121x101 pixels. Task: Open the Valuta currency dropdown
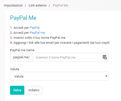pyautogui.click(x=59, y=76)
